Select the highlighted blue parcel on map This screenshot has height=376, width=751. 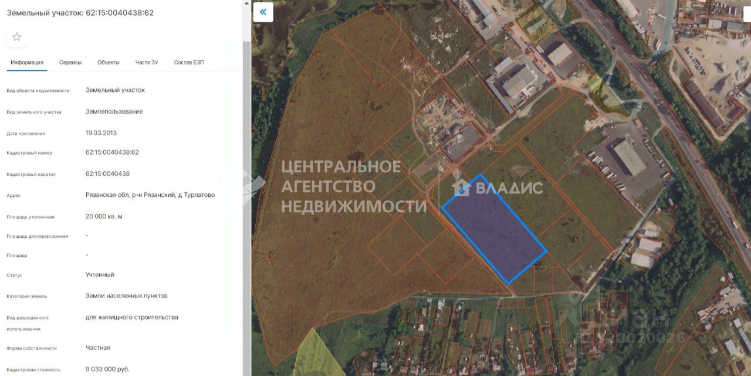pyautogui.click(x=494, y=228)
